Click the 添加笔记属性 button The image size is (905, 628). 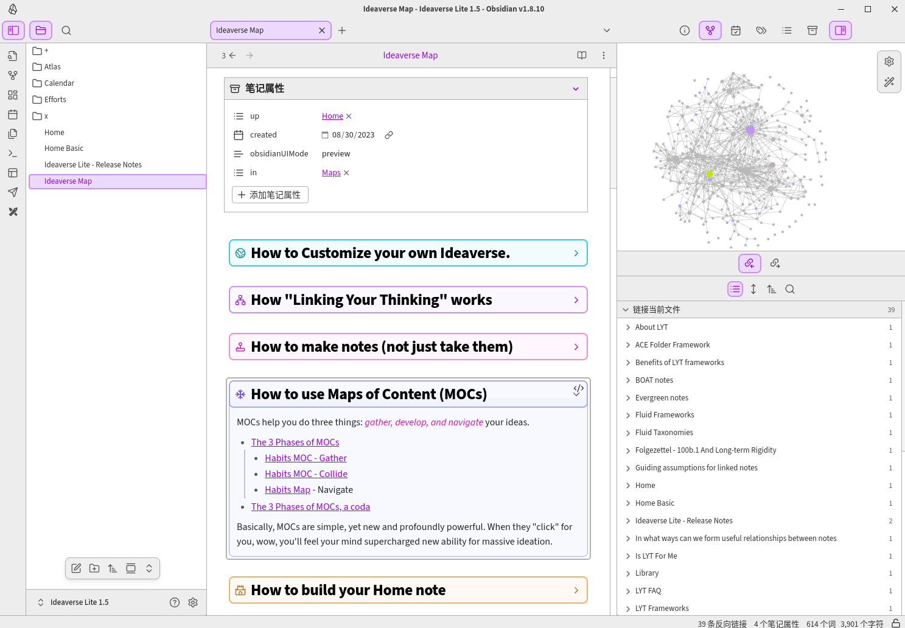click(x=270, y=195)
